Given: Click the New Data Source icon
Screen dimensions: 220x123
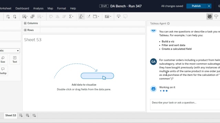Looking at the screenshot, I should click(8, 17).
